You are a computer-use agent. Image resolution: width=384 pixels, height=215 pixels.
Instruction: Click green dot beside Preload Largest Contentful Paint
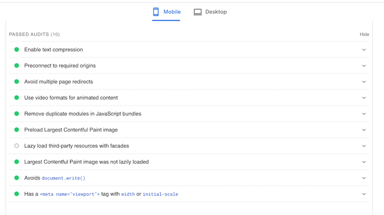click(17, 130)
